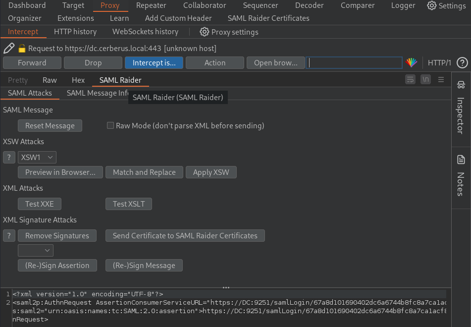
Task: Open Burp Settings via the gear icon
Action: click(446, 5)
